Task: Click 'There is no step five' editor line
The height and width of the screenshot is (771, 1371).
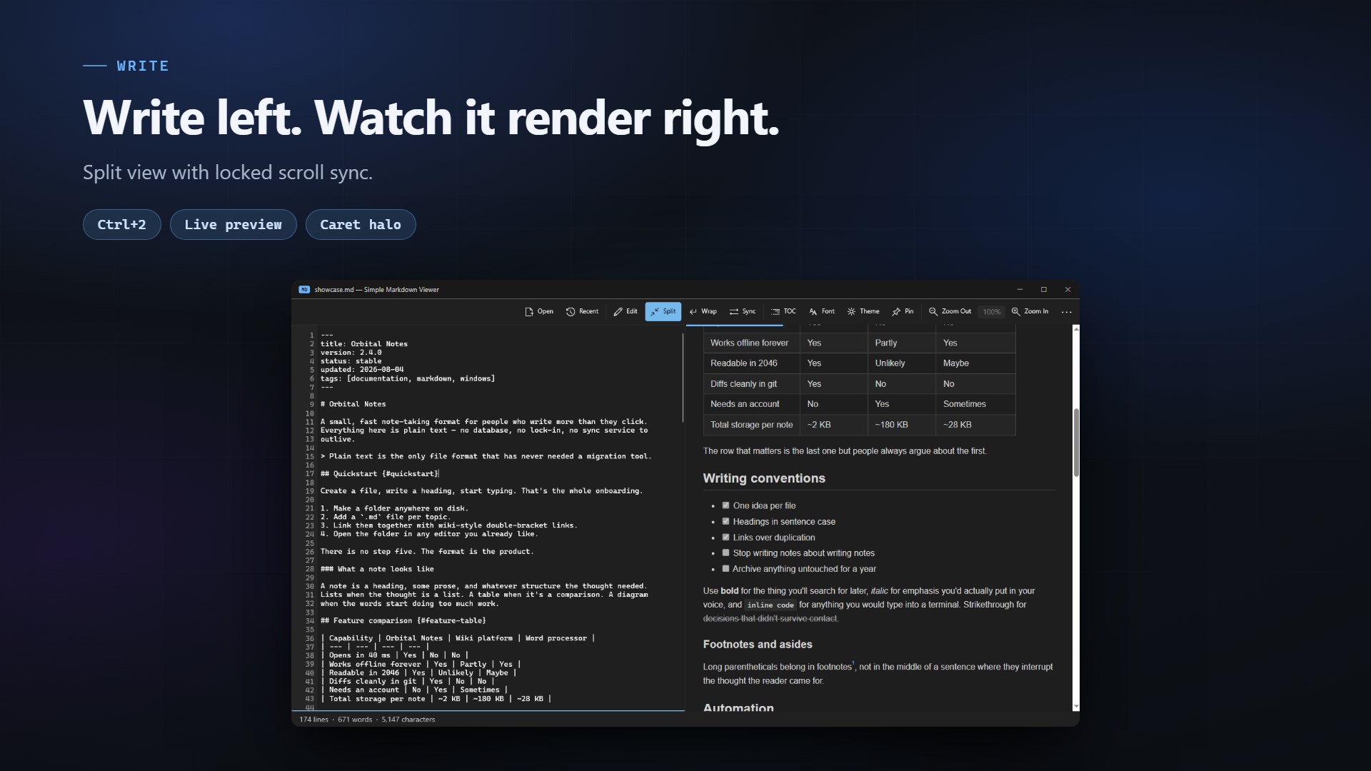Action: pos(426,552)
